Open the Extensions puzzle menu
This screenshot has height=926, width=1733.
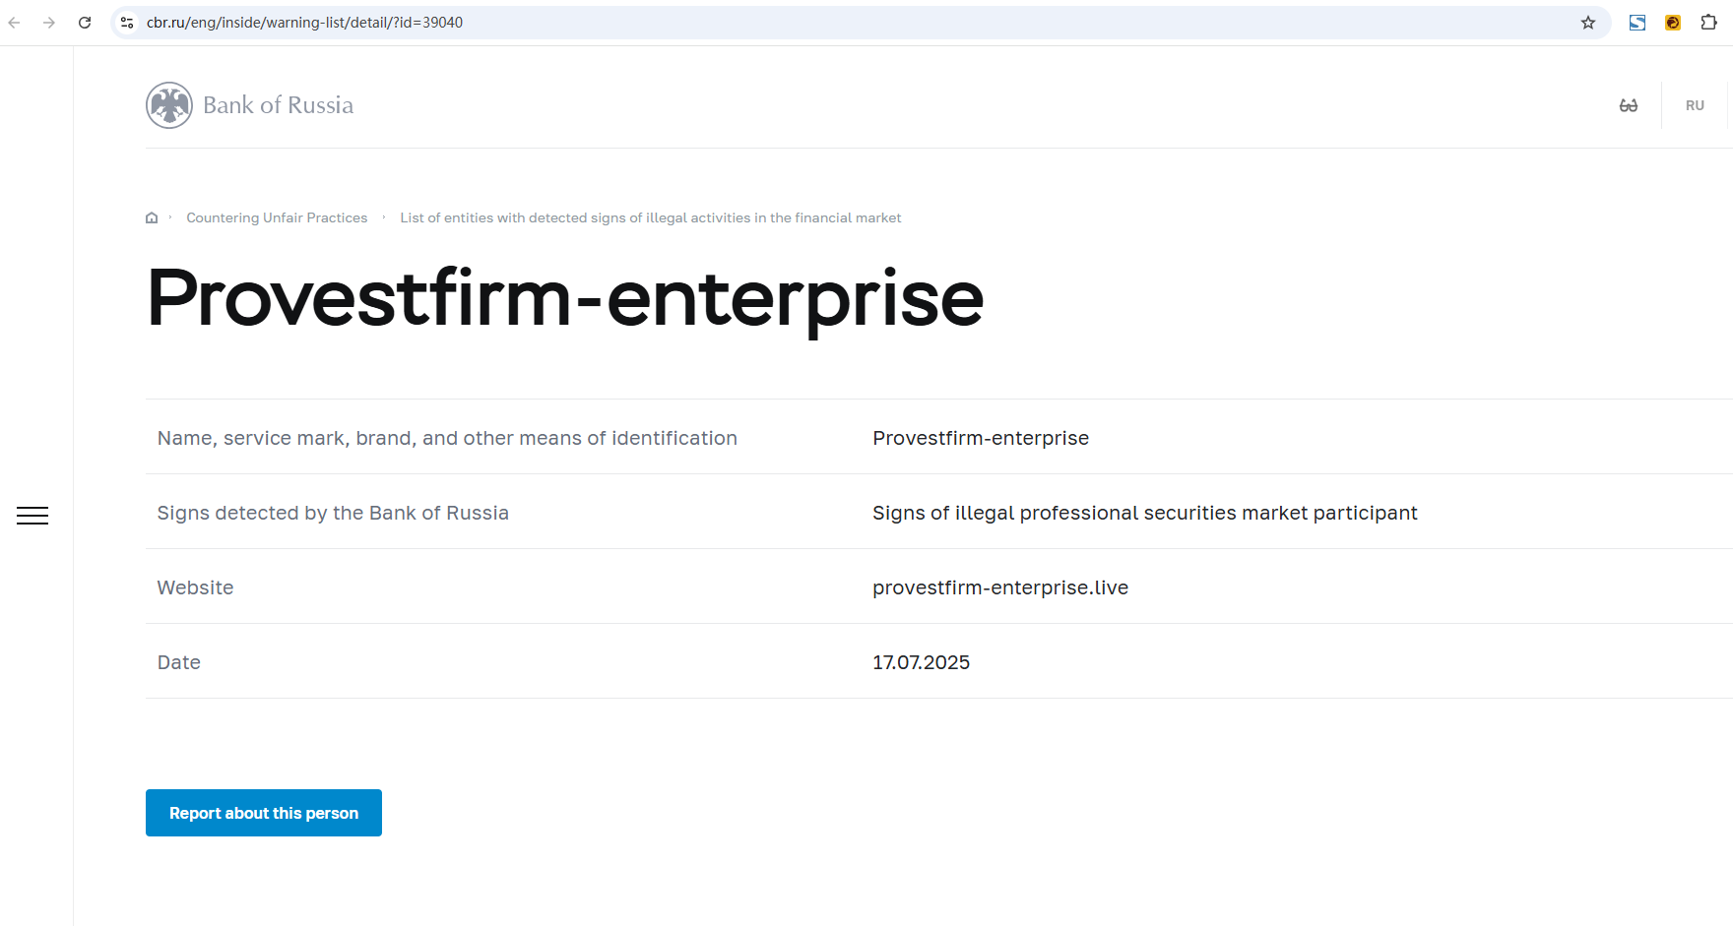(1708, 23)
